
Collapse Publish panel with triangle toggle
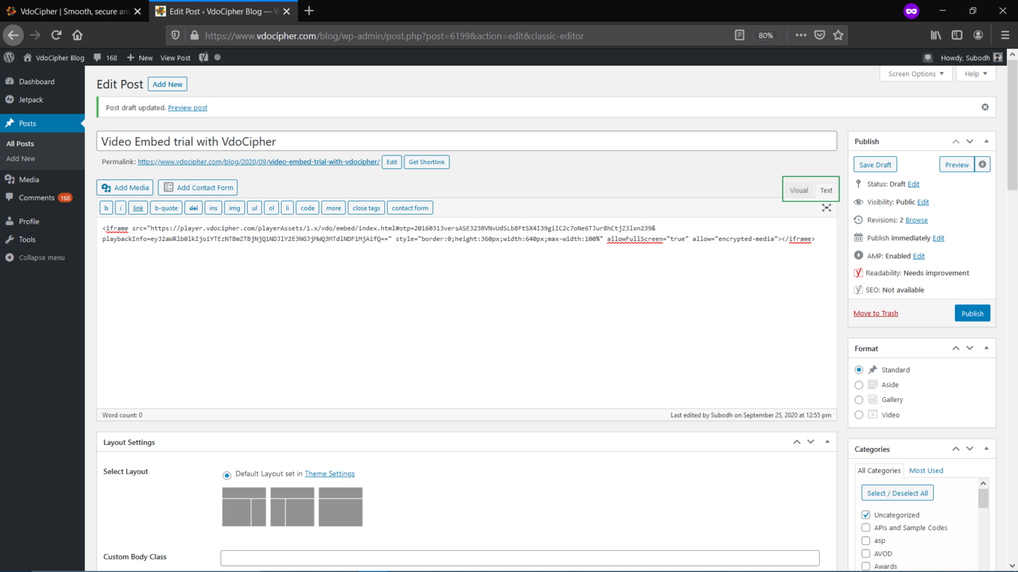point(986,141)
